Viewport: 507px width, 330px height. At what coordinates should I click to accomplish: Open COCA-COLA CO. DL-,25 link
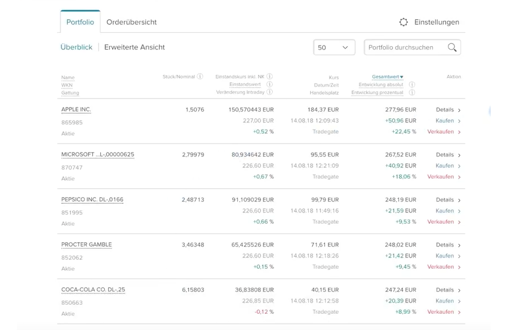coord(93,289)
